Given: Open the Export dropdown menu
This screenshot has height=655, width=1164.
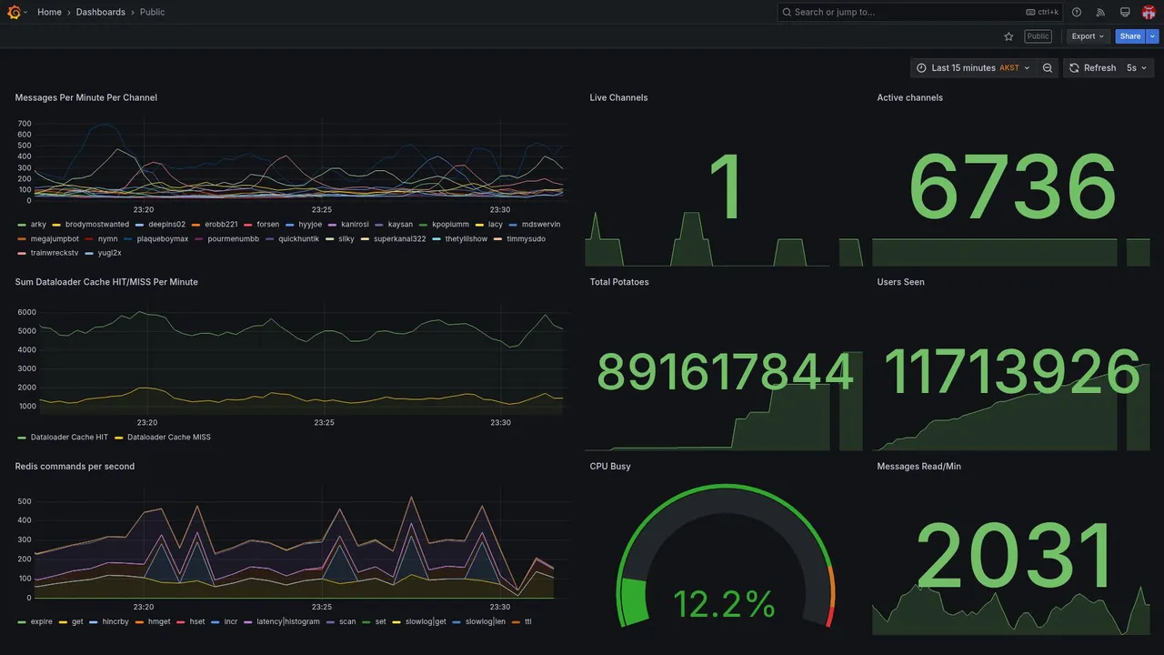Looking at the screenshot, I should [1088, 36].
